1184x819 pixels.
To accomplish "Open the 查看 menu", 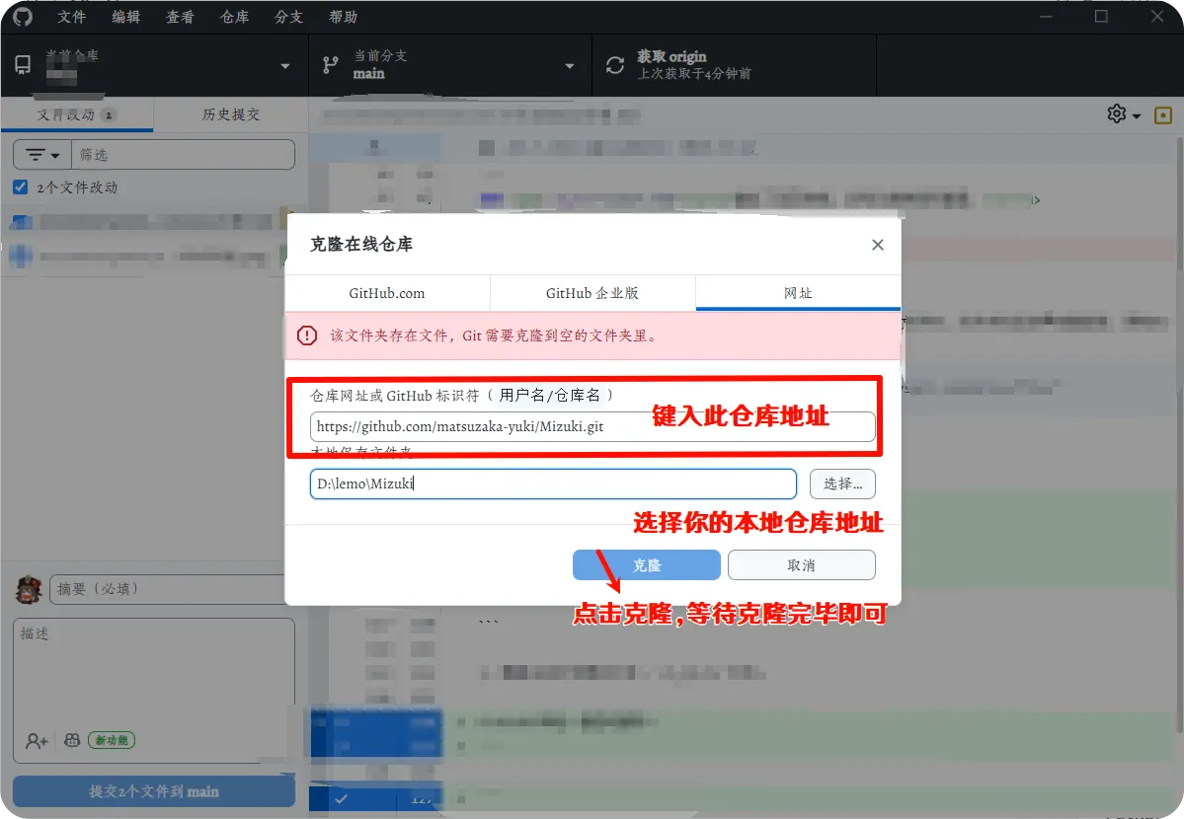I will click(x=181, y=17).
